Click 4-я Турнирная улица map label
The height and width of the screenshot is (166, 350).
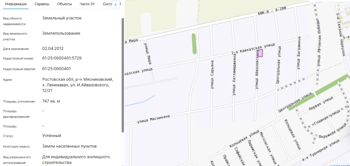(x=321, y=150)
